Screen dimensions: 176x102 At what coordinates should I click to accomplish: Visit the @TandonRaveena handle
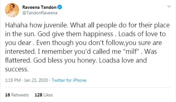[x=40, y=13]
